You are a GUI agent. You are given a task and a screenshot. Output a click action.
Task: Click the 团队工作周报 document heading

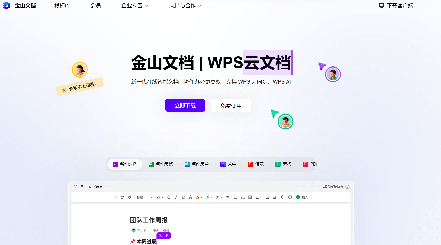(x=149, y=220)
